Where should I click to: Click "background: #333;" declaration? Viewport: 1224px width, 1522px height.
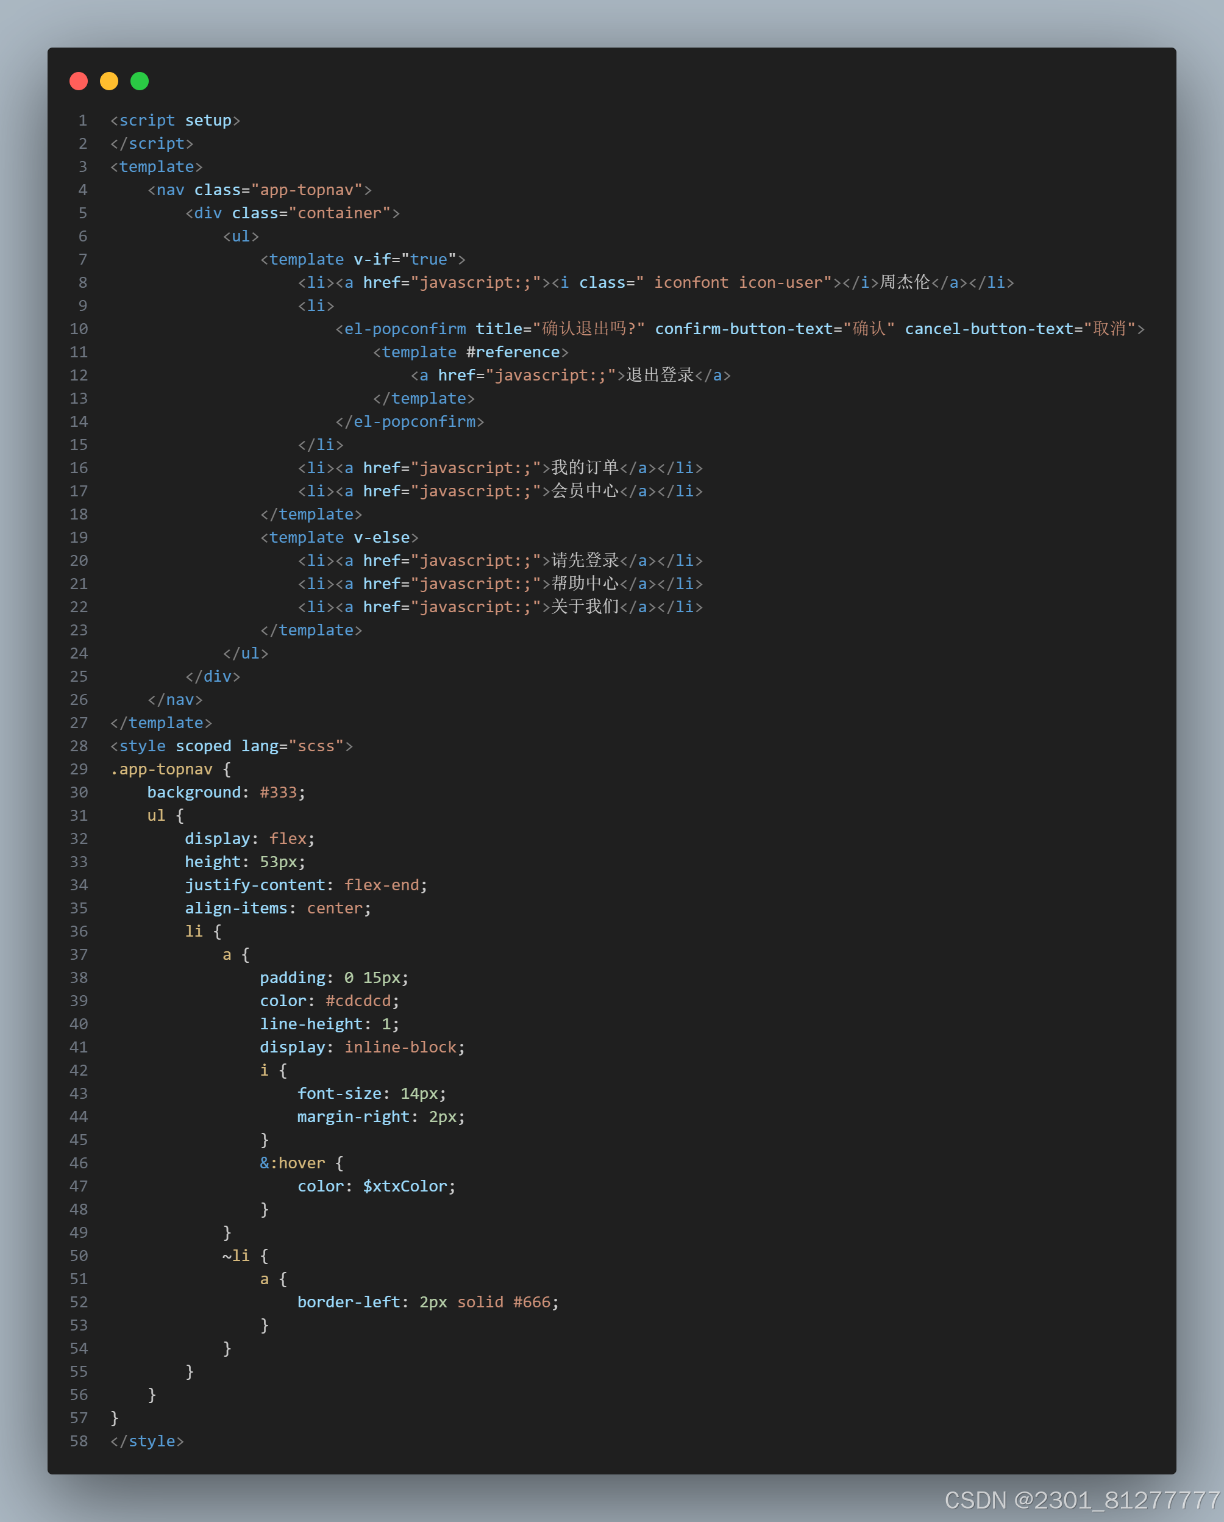point(227,793)
